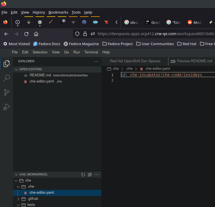215x207 pixels.
Task: Open the editor Go menu
Action: click(66, 52)
